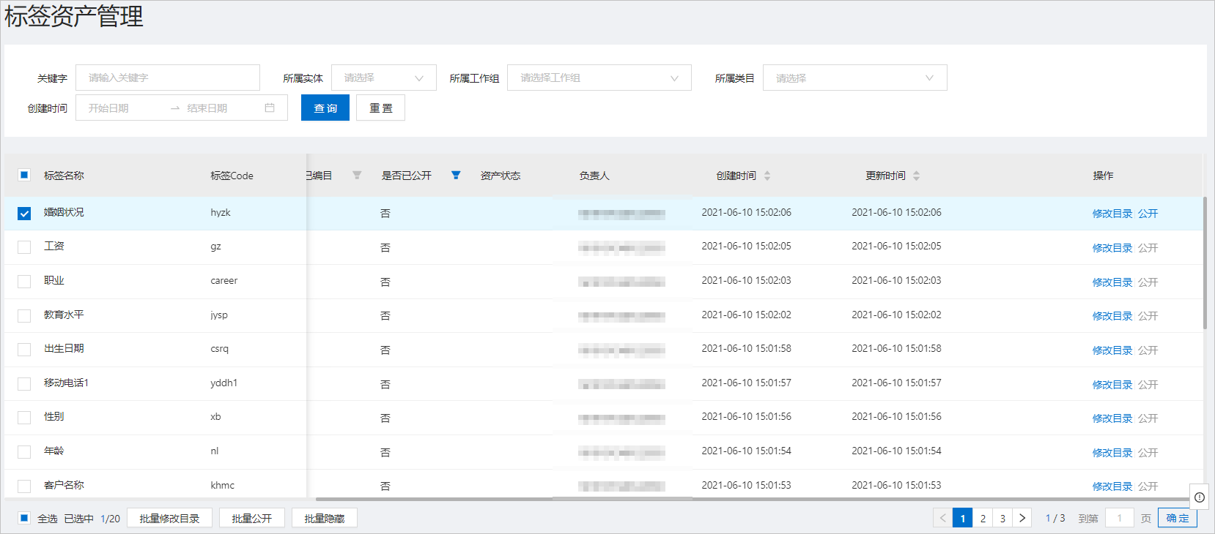The height and width of the screenshot is (534, 1215).
Task: Check the 年龄 row checkbox
Action: [x=24, y=452]
